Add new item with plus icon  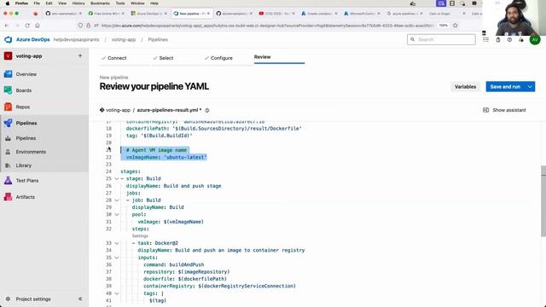(80, 55)
